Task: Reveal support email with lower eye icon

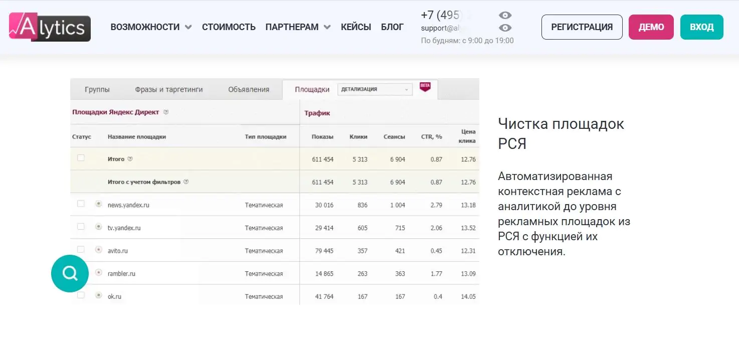Action: (x=505, y=28)
